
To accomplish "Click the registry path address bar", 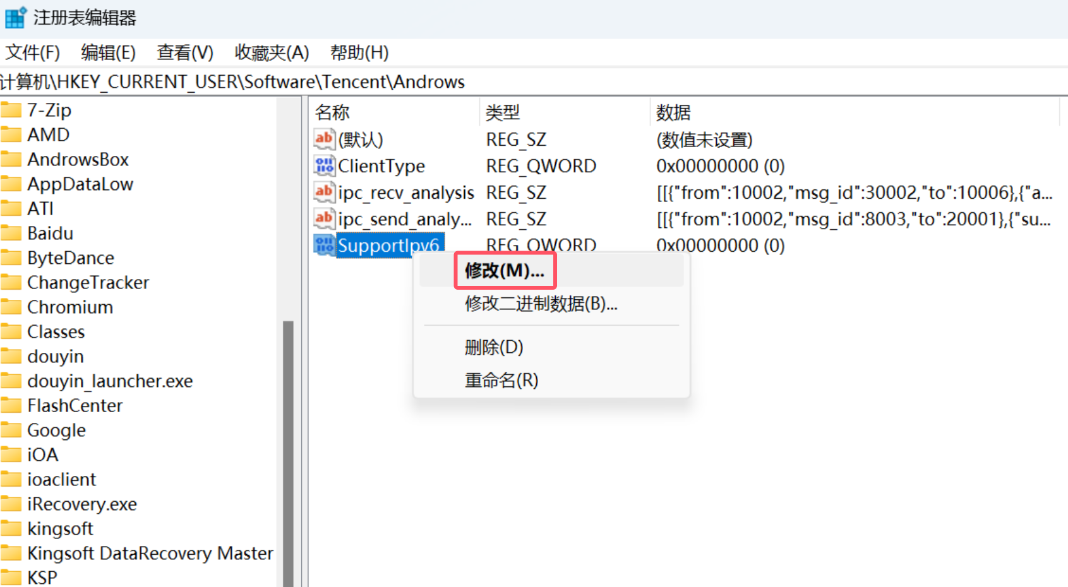I will tap(534, 82).
